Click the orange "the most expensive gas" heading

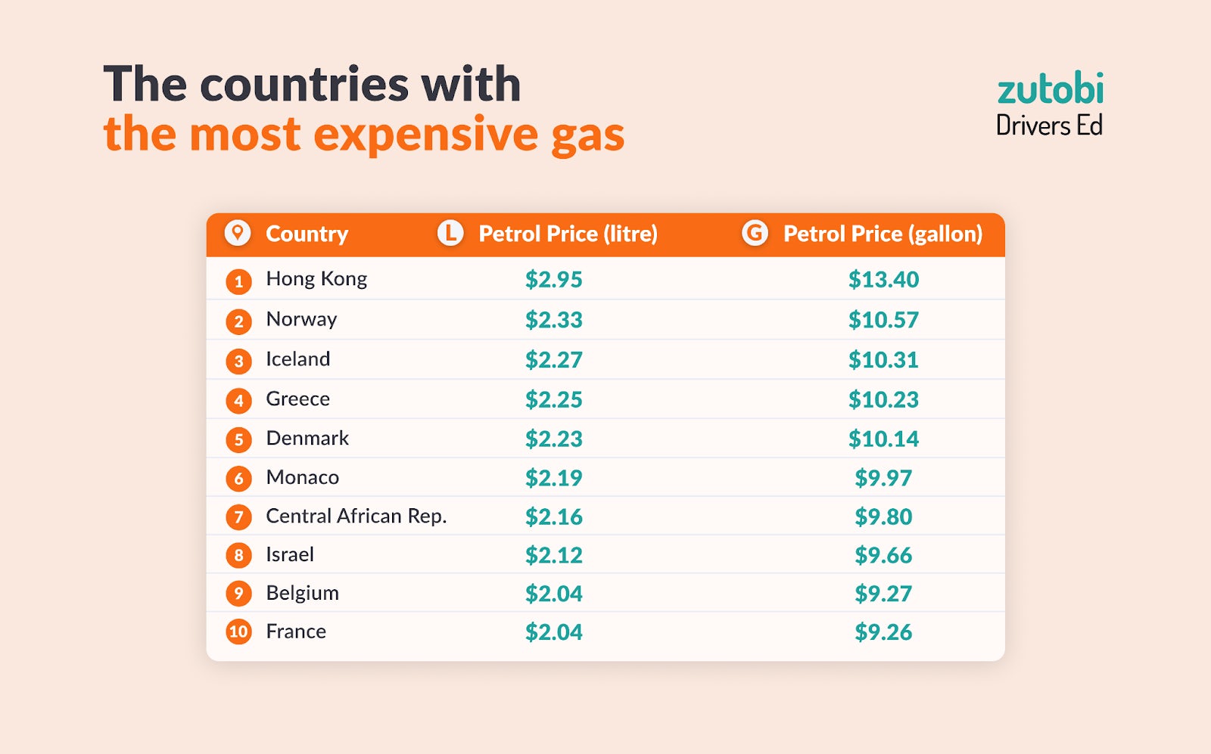click(x=364, y=135)
